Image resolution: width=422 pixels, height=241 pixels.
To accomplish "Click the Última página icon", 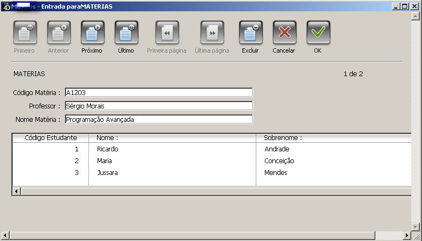I will pyautogui.click(x=212, y=33).
